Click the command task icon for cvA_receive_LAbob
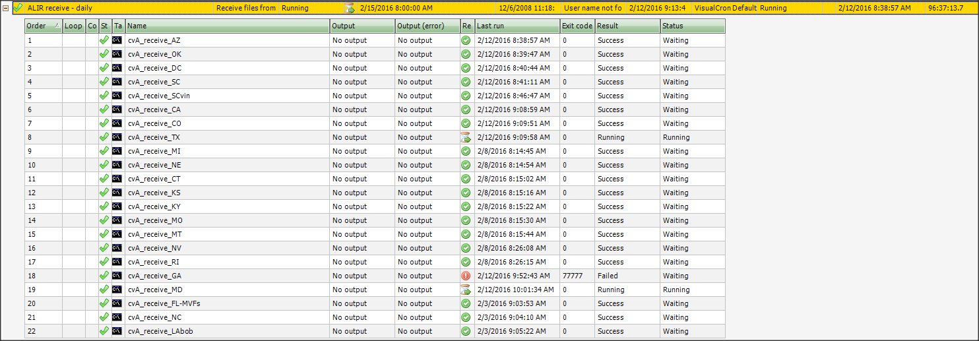 click(117, 331)
